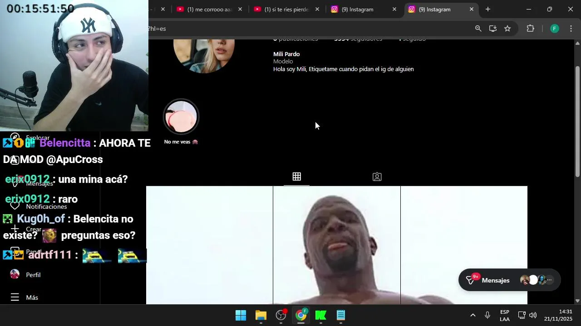This screenshot has height=326, width=581.
Task: Click the 'Modelo' category text
Action: pyautogui.click(x=283, y=61)
